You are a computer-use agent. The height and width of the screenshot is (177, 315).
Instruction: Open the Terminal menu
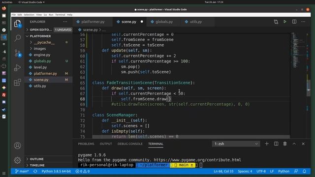pyautogui.click(x=60, y=15)
